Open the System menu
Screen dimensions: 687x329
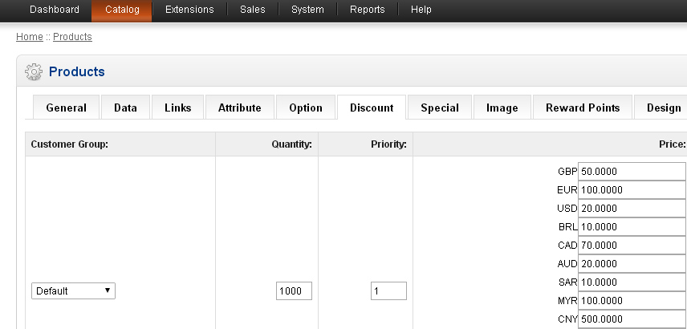307,10
